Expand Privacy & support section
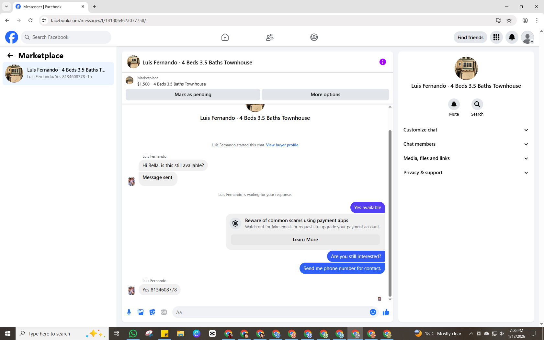This screenshot has width=544, height=340. point(466,173)
